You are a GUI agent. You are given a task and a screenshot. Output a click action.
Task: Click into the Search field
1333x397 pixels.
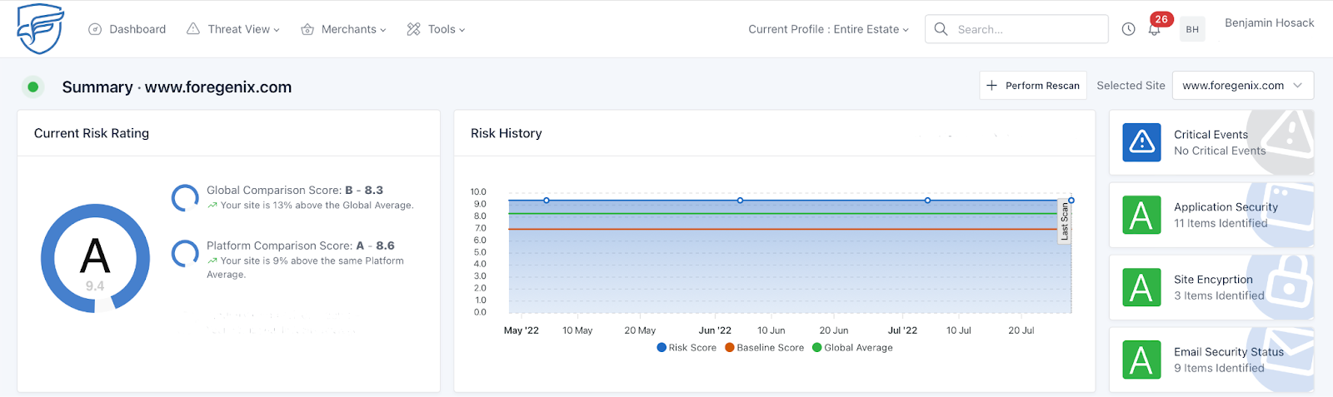point(1016,29)
